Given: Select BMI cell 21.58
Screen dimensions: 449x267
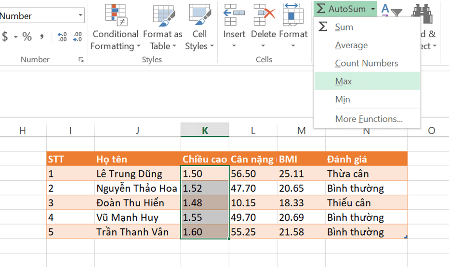Looking at the screenshot, I should (x=301, y=232).
